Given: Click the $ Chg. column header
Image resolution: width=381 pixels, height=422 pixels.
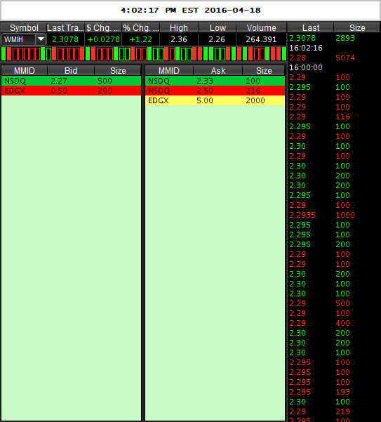Looking at the screenshot, I should pos(103,27).
